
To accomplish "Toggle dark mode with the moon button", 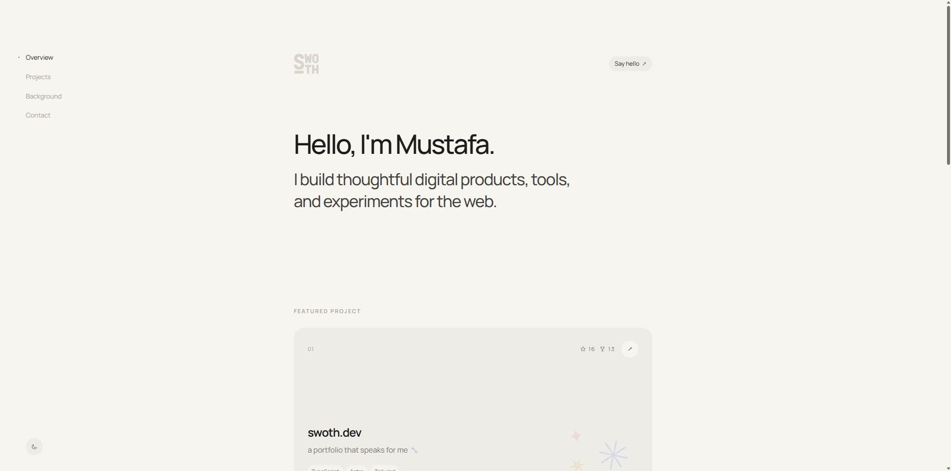I will (x=34, y=447).
